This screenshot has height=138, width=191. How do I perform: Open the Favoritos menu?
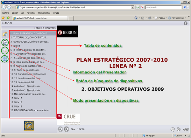click(x=31, y=13)
